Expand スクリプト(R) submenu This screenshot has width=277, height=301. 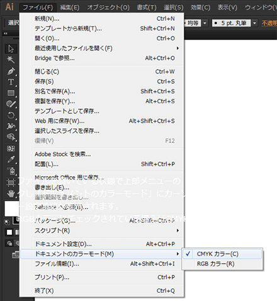(x=102, y=230)
